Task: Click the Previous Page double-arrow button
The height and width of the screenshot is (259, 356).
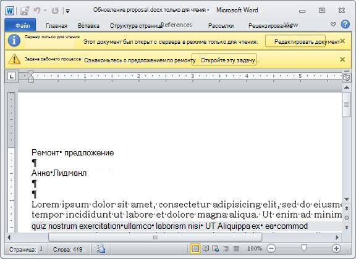Action: click(x=347, y=208)
